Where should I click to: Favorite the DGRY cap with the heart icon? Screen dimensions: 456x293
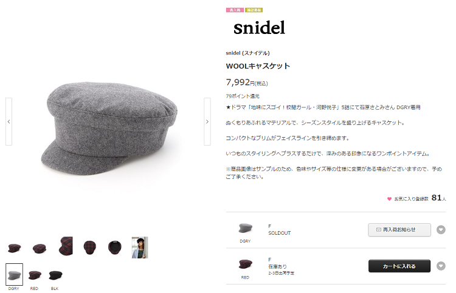(441, 230)
